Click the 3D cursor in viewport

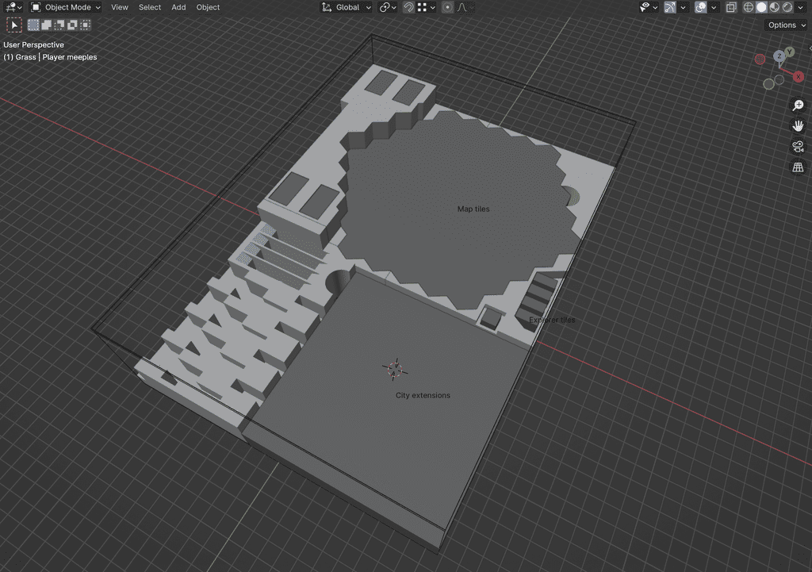[x=395, y=370]
